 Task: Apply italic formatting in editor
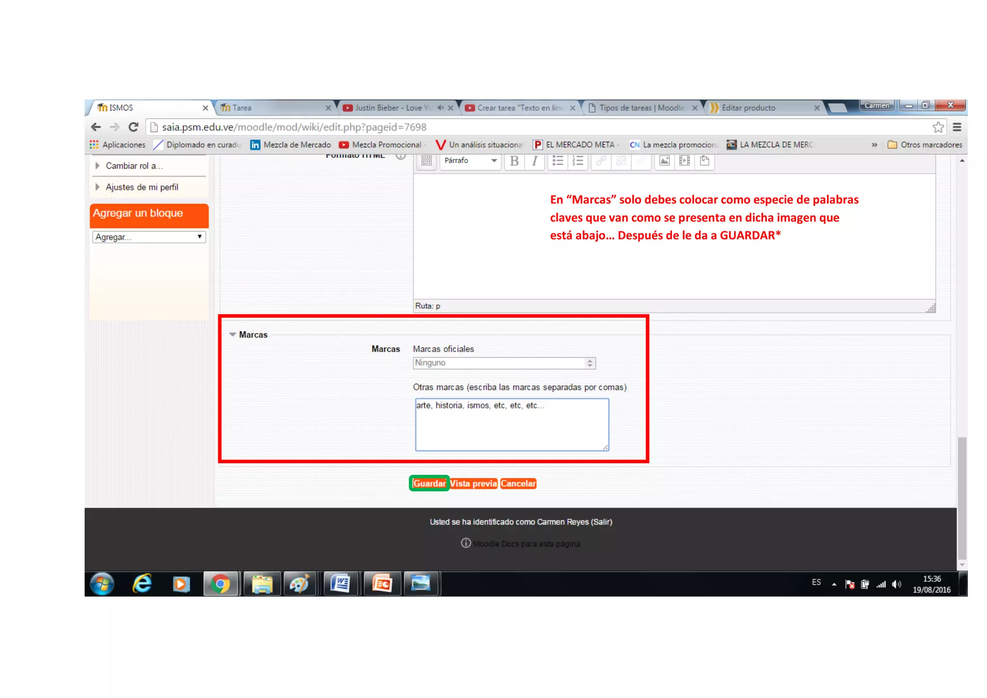534,161
